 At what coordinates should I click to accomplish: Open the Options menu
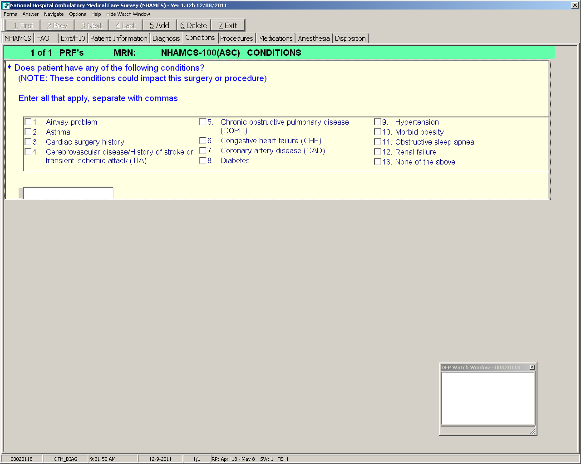pyautogui.click(x=78, y=14)
